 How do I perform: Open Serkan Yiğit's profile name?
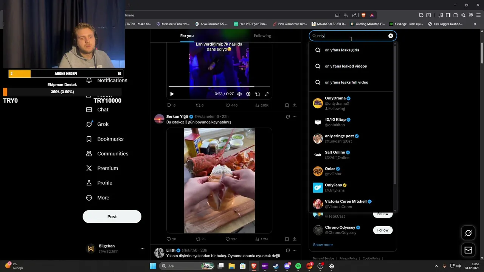click(x=177, y=116)
